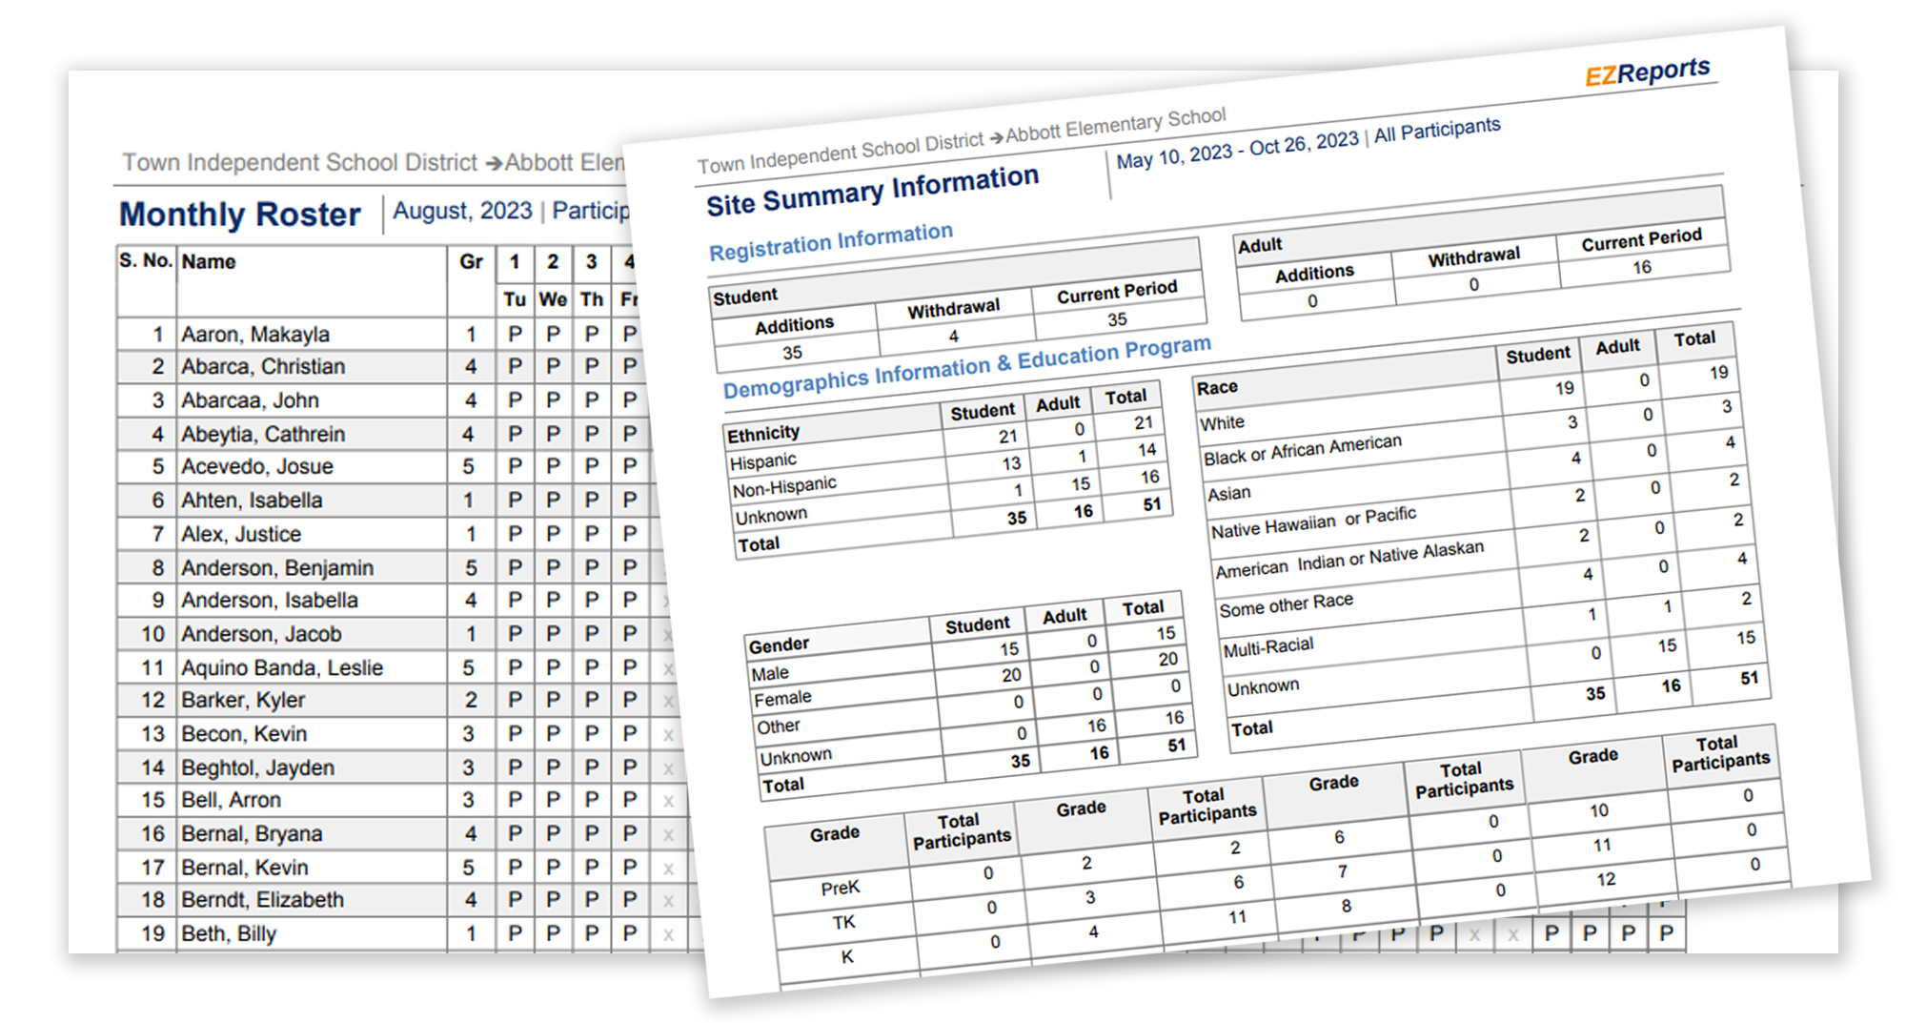Click Town Independent School District above Monthly Roster
The width and height of the screenshot is (1906, 1023).
(299, 163)
